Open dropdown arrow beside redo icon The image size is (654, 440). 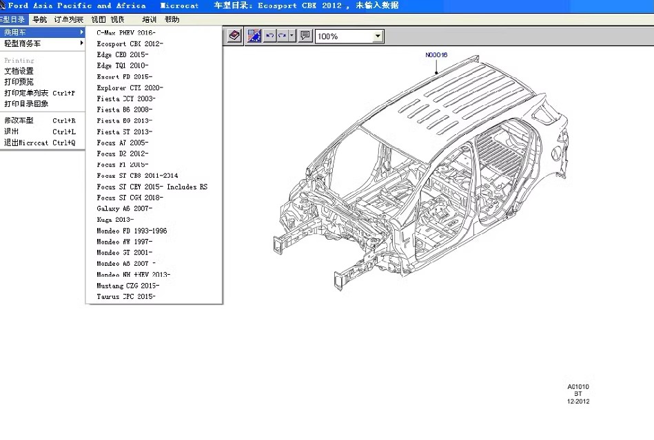click(292, 36)
